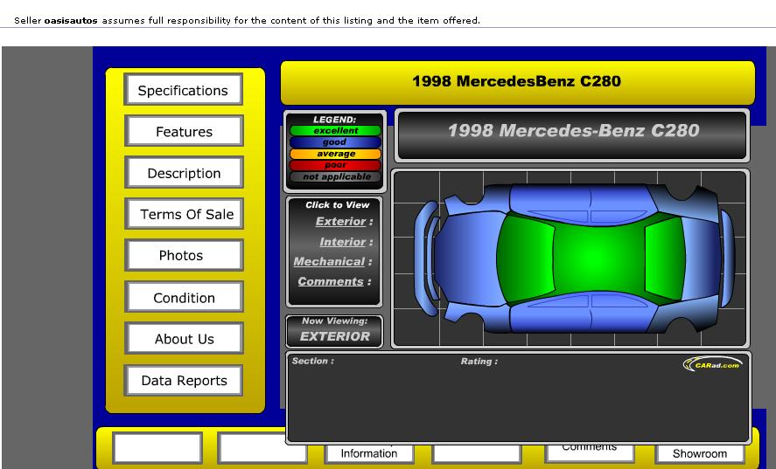Click the blue good legend swatch
Screen dimensions: 776x469
tap(335, 141)
